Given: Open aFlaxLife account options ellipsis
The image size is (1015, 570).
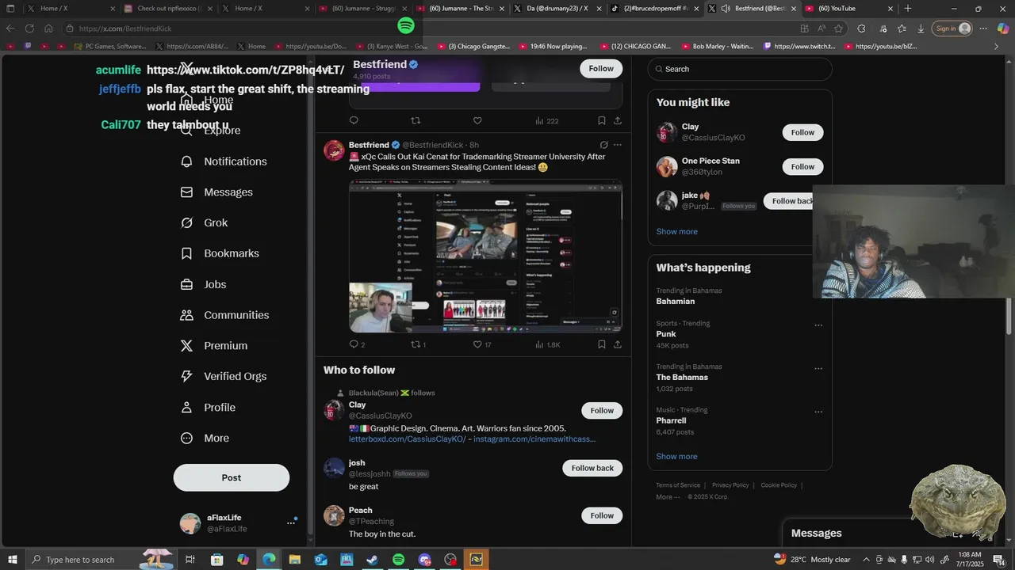Looking at the screenshot, I should (x=291, y=523).
